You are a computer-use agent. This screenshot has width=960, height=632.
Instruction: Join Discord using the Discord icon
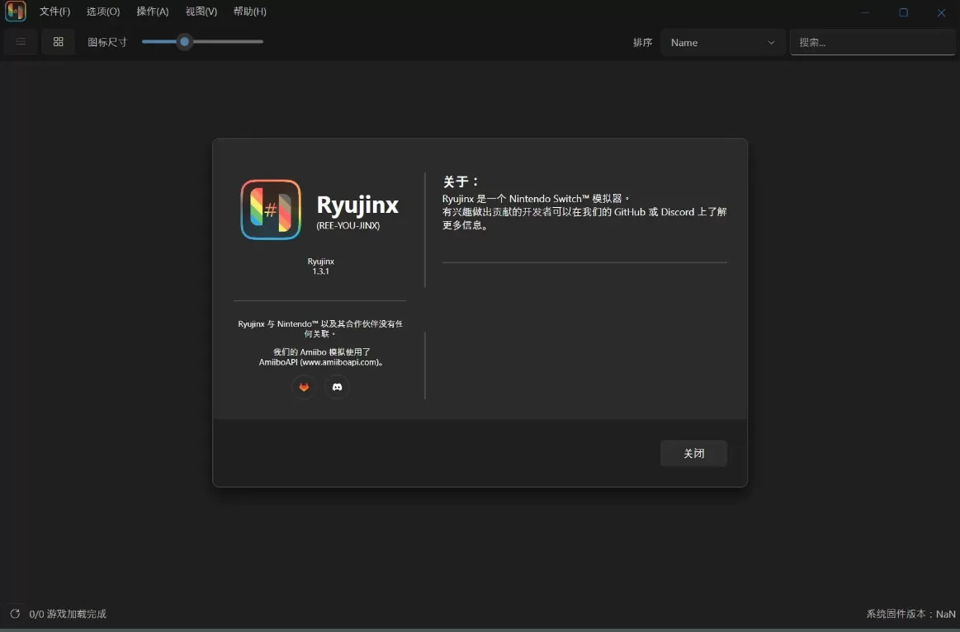pyautogui.click(x=337, y=386)
